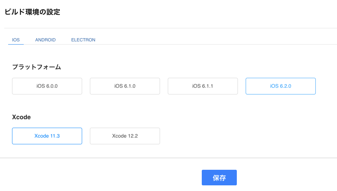337x191 pixels.
Task: Switch to the IOS tab
Action: (x=16, y=40)
